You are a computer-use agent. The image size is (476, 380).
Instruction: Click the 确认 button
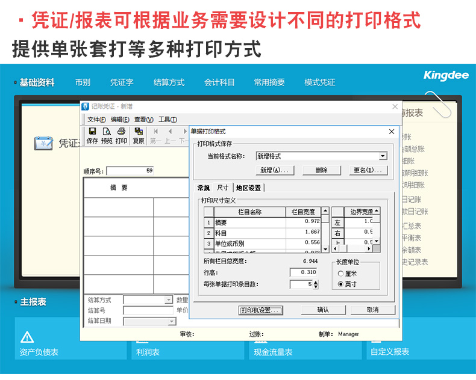(323, 310)
